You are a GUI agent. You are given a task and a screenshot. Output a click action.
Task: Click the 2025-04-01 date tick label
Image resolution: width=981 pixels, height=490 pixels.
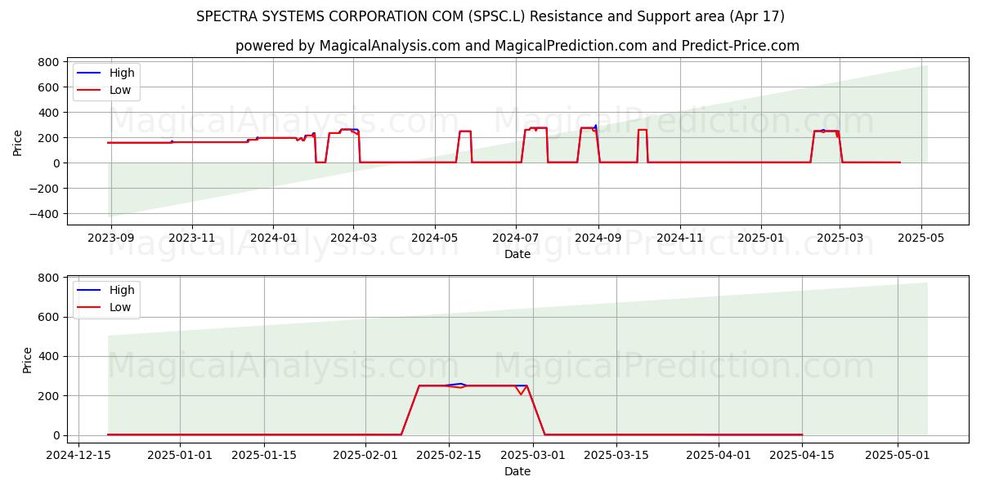(718, 455)
